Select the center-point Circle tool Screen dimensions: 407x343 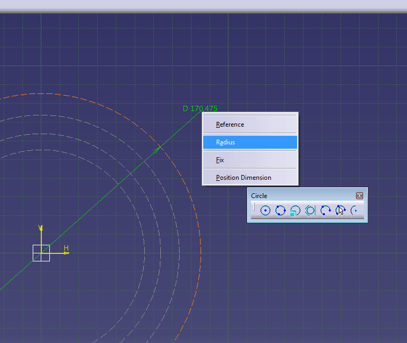pos(265,210)
